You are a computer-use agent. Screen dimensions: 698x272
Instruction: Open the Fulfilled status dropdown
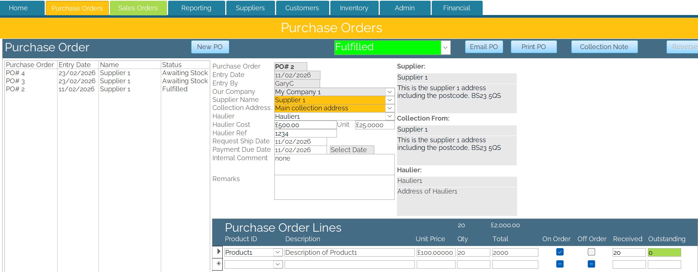pyautogui.click(x=445, y=47)
